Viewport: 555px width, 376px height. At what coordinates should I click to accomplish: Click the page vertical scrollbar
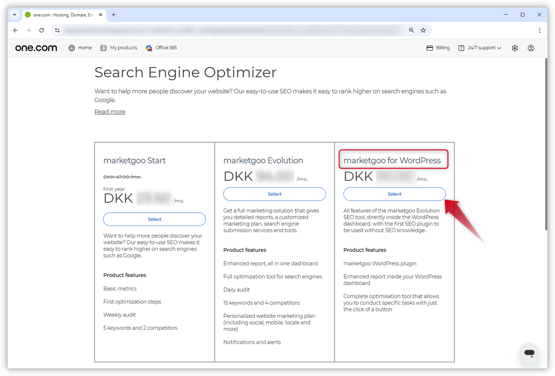pyautogui.click(x=546, y=143)
